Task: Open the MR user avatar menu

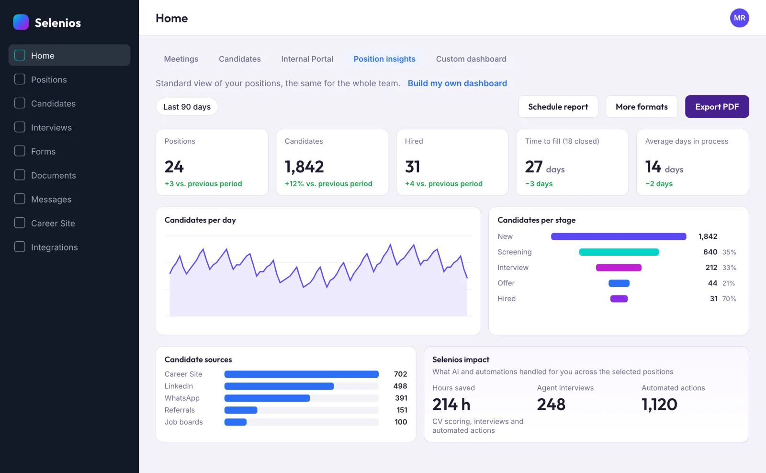Action: pos(739,18)
